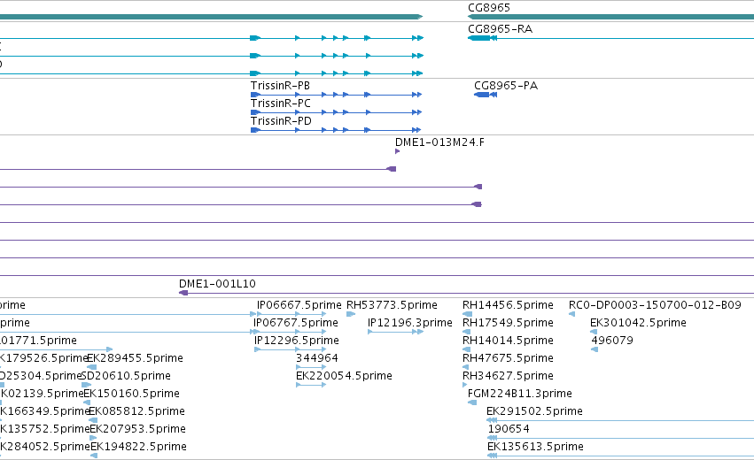Image resolution: width=754 pixels, height=460 pixels.
Task: Click the 344964 alignment glyph
Action: click(x=311, y=367)
